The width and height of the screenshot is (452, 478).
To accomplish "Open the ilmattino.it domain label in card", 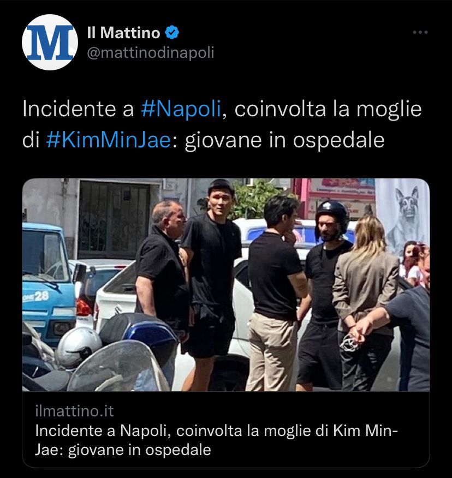I will [74, 411].
